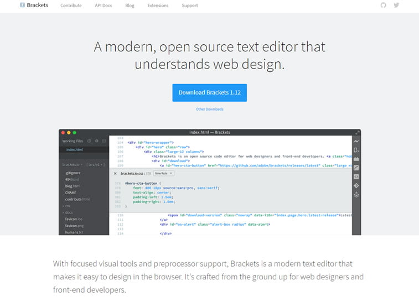This screenshot has height=302, width=419.
Task: Click the green zoom window dot
Action: [75, 132]
